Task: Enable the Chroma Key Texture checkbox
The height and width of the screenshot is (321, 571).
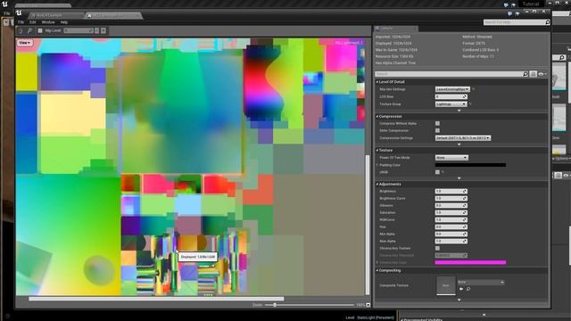Action: pos(437,248)
